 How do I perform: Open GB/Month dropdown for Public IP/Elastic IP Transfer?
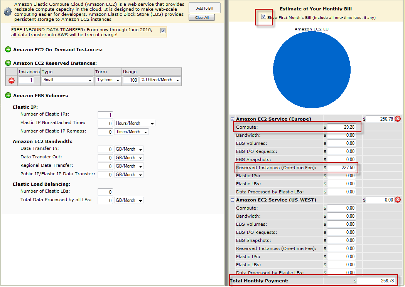pyautogui.click(x=129, y=175)
